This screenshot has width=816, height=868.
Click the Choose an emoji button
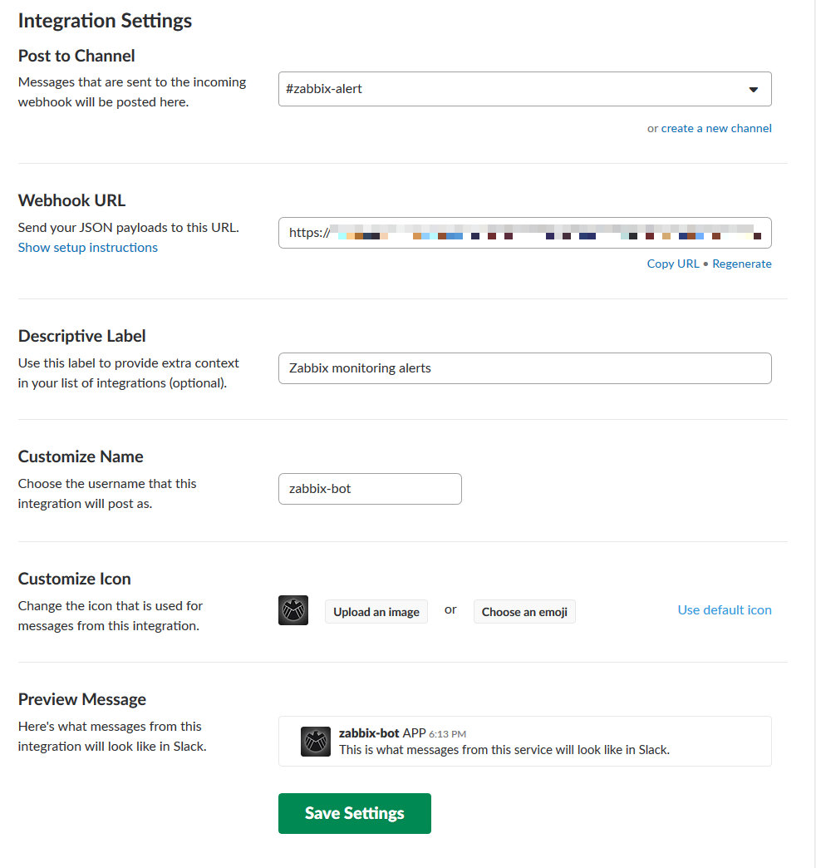click(x=524, y=612)
